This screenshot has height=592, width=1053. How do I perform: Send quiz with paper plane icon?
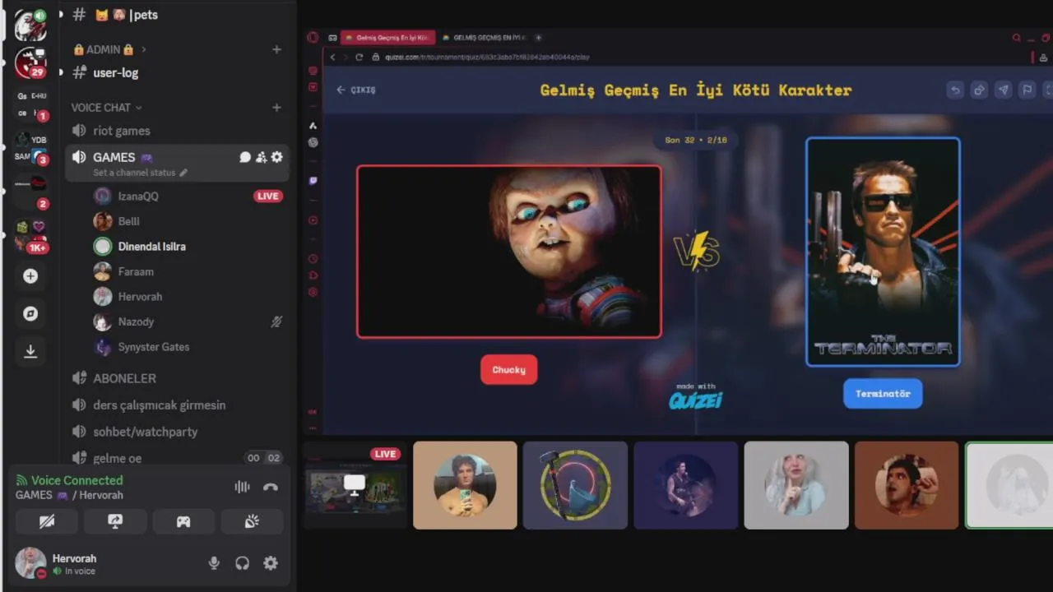click(x=1003, y=90)
